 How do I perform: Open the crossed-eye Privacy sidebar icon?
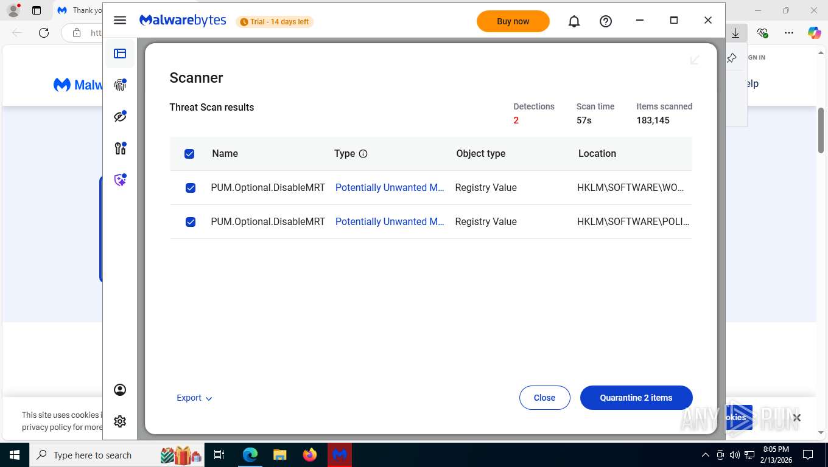(x=120, y=117)
